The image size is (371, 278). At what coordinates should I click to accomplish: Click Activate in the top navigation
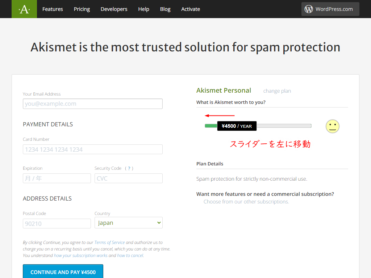tap(191, 9)
